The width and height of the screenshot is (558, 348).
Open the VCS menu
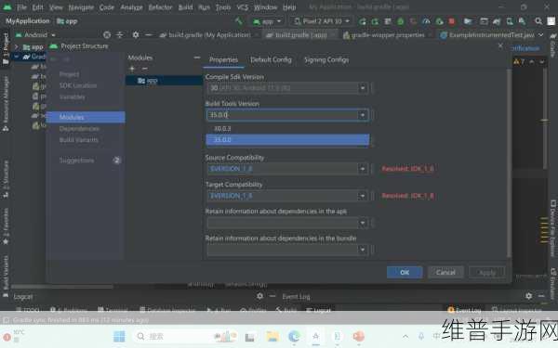[243, 7]
